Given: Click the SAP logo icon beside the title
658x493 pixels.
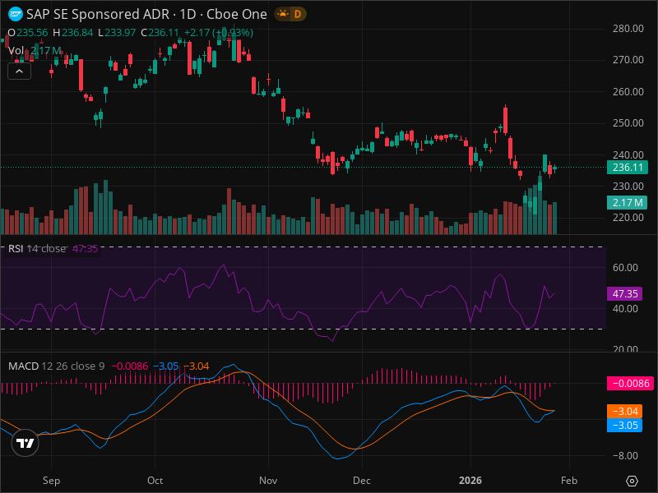Looking at the screenshot, I should 16,14.
